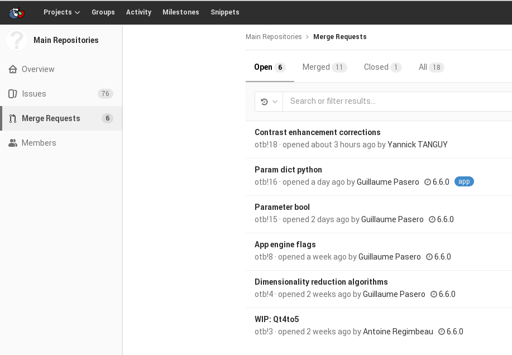Open the Dimensionality reduction algorithms merge request
Screen dimensions: 512x355
point(321,282)
